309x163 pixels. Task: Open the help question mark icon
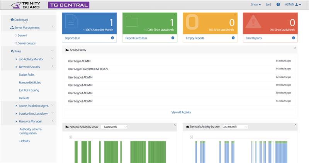(x=278, y=4)
